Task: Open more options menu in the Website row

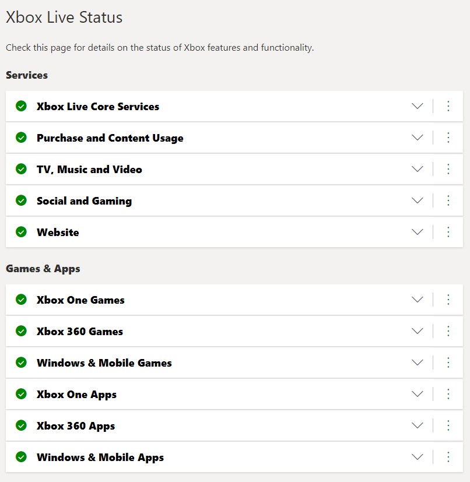Action: (448, 232)
